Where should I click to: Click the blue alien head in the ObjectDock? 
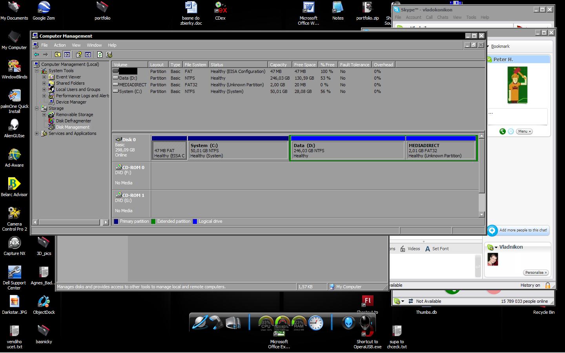coord(348,322)
